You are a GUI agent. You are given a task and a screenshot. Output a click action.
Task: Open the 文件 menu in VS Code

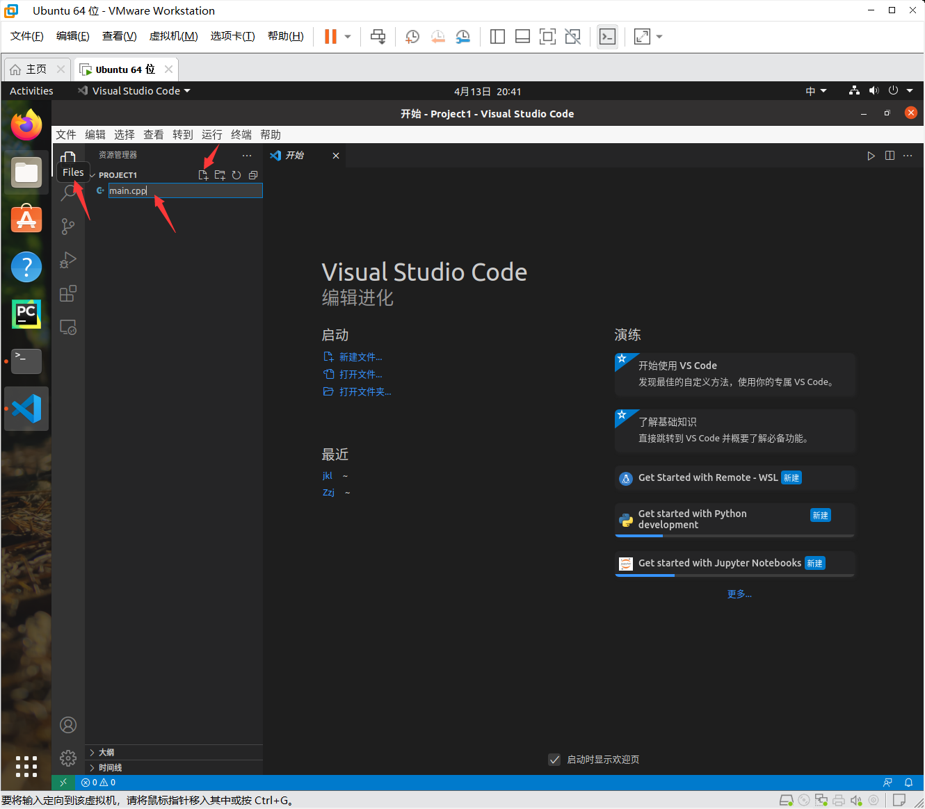(x=66, y=135)
